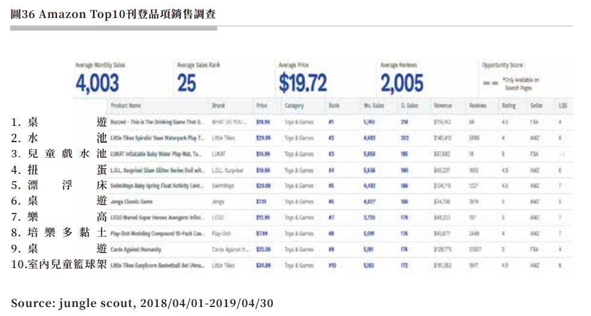This screenshot has width=591, height=316.
Task: Click the LEGO brand cell
Action: tap(217, 217)
